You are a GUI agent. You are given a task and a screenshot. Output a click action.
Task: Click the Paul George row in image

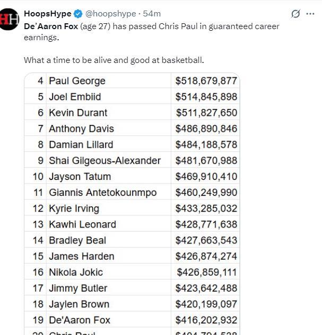coord(132,81)
